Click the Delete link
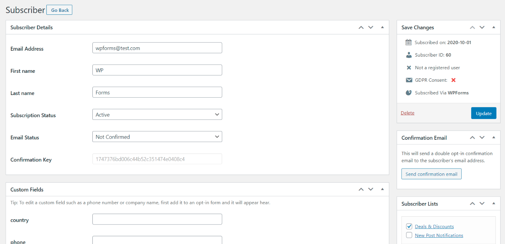Image resolution: width=505 pixels, height=244 pixels. coord(407,113)
